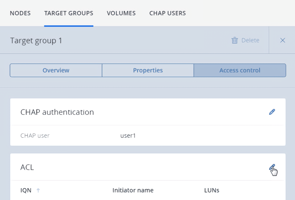The width and height of the screenshot is (295, 200).
Task: Close the Target group 1 panel
Action: pos(283,40)
